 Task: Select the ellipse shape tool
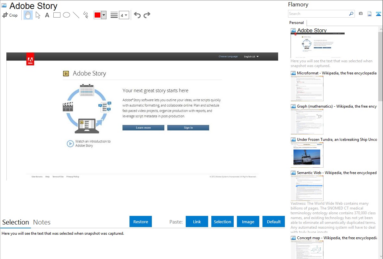(x=66, y=15)
